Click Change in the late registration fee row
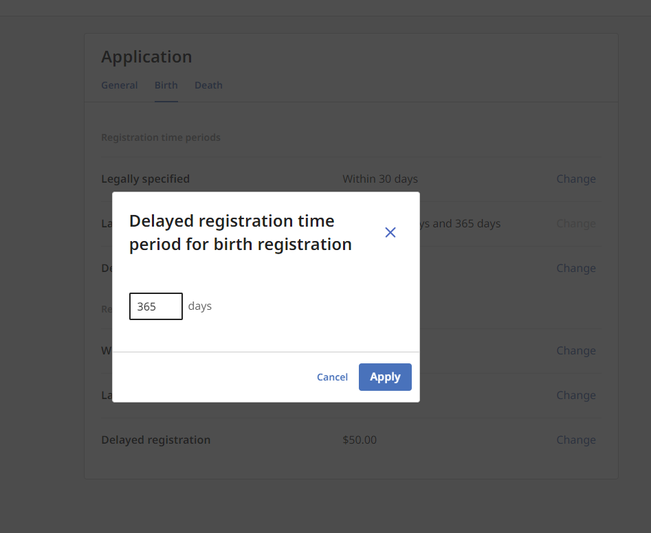The image size is (651, 533). click(575, 395)
